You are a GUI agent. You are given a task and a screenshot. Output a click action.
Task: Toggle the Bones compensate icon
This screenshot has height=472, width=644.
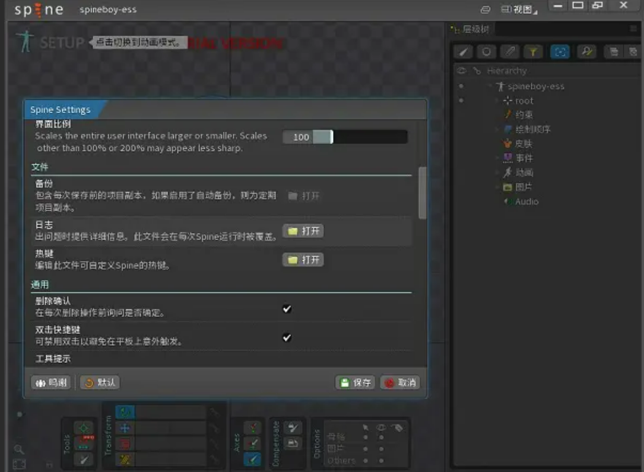tap(293, 428)
